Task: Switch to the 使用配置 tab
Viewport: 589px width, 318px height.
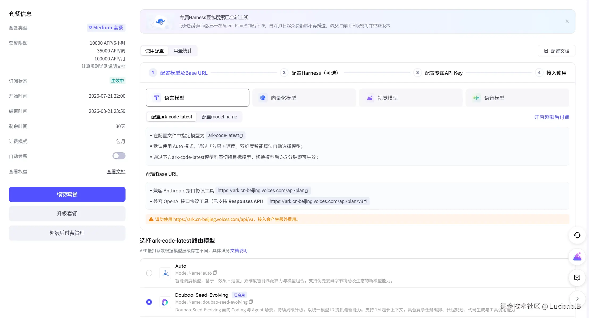Action: (x=154, y=51)
